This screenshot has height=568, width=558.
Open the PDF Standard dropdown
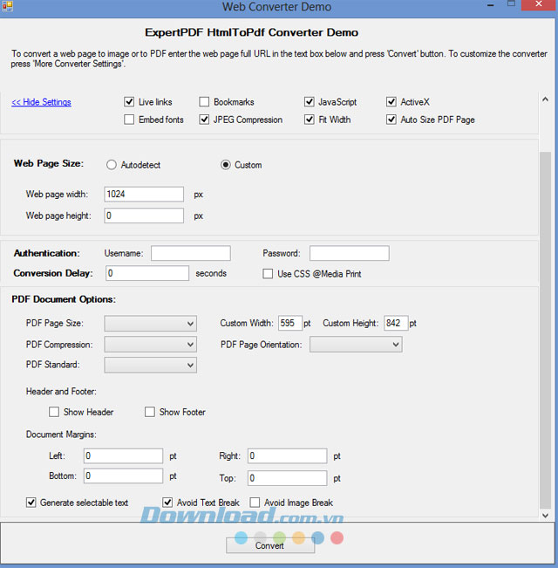pyautogui.click(x=151, y=365)
